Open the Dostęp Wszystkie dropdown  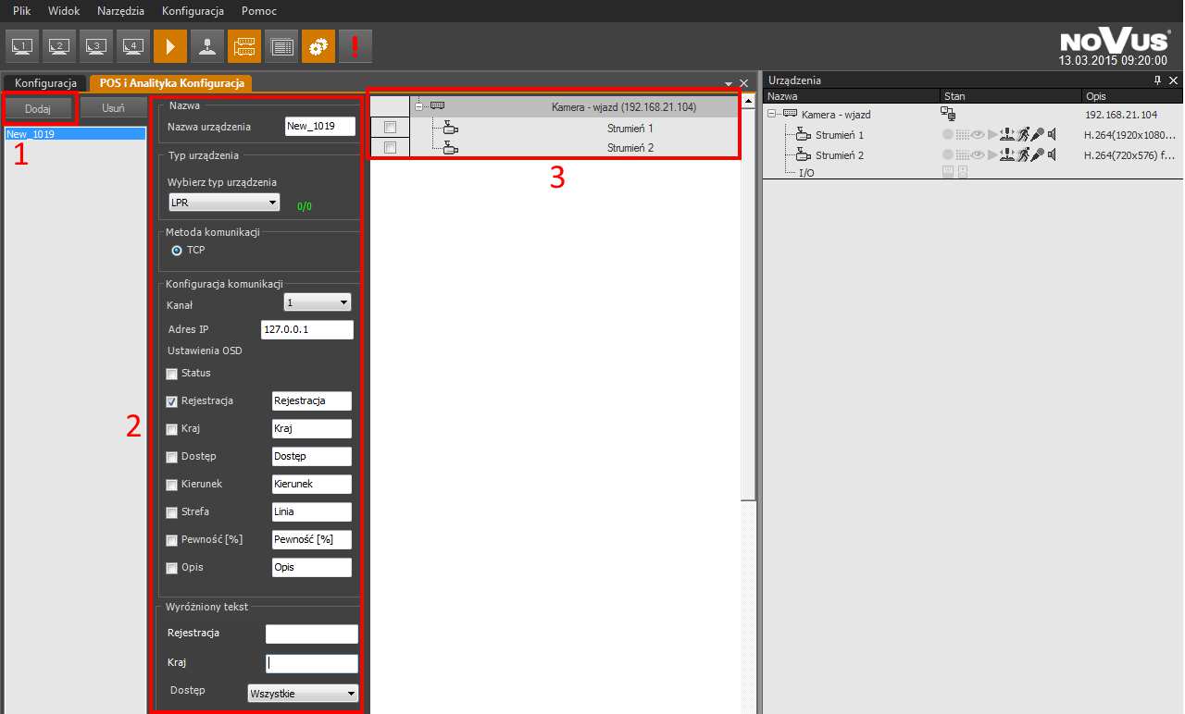(304, 693)
